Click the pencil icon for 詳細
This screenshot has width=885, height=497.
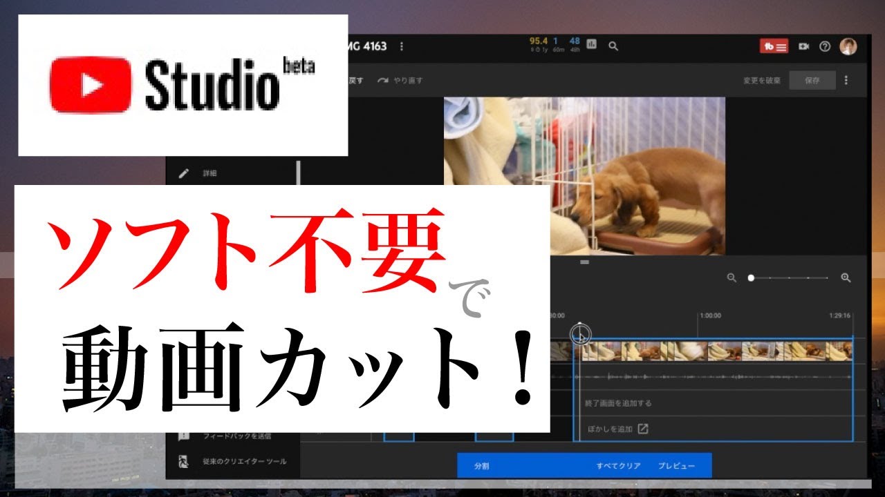pyautogui.click(x=183, y=173)
